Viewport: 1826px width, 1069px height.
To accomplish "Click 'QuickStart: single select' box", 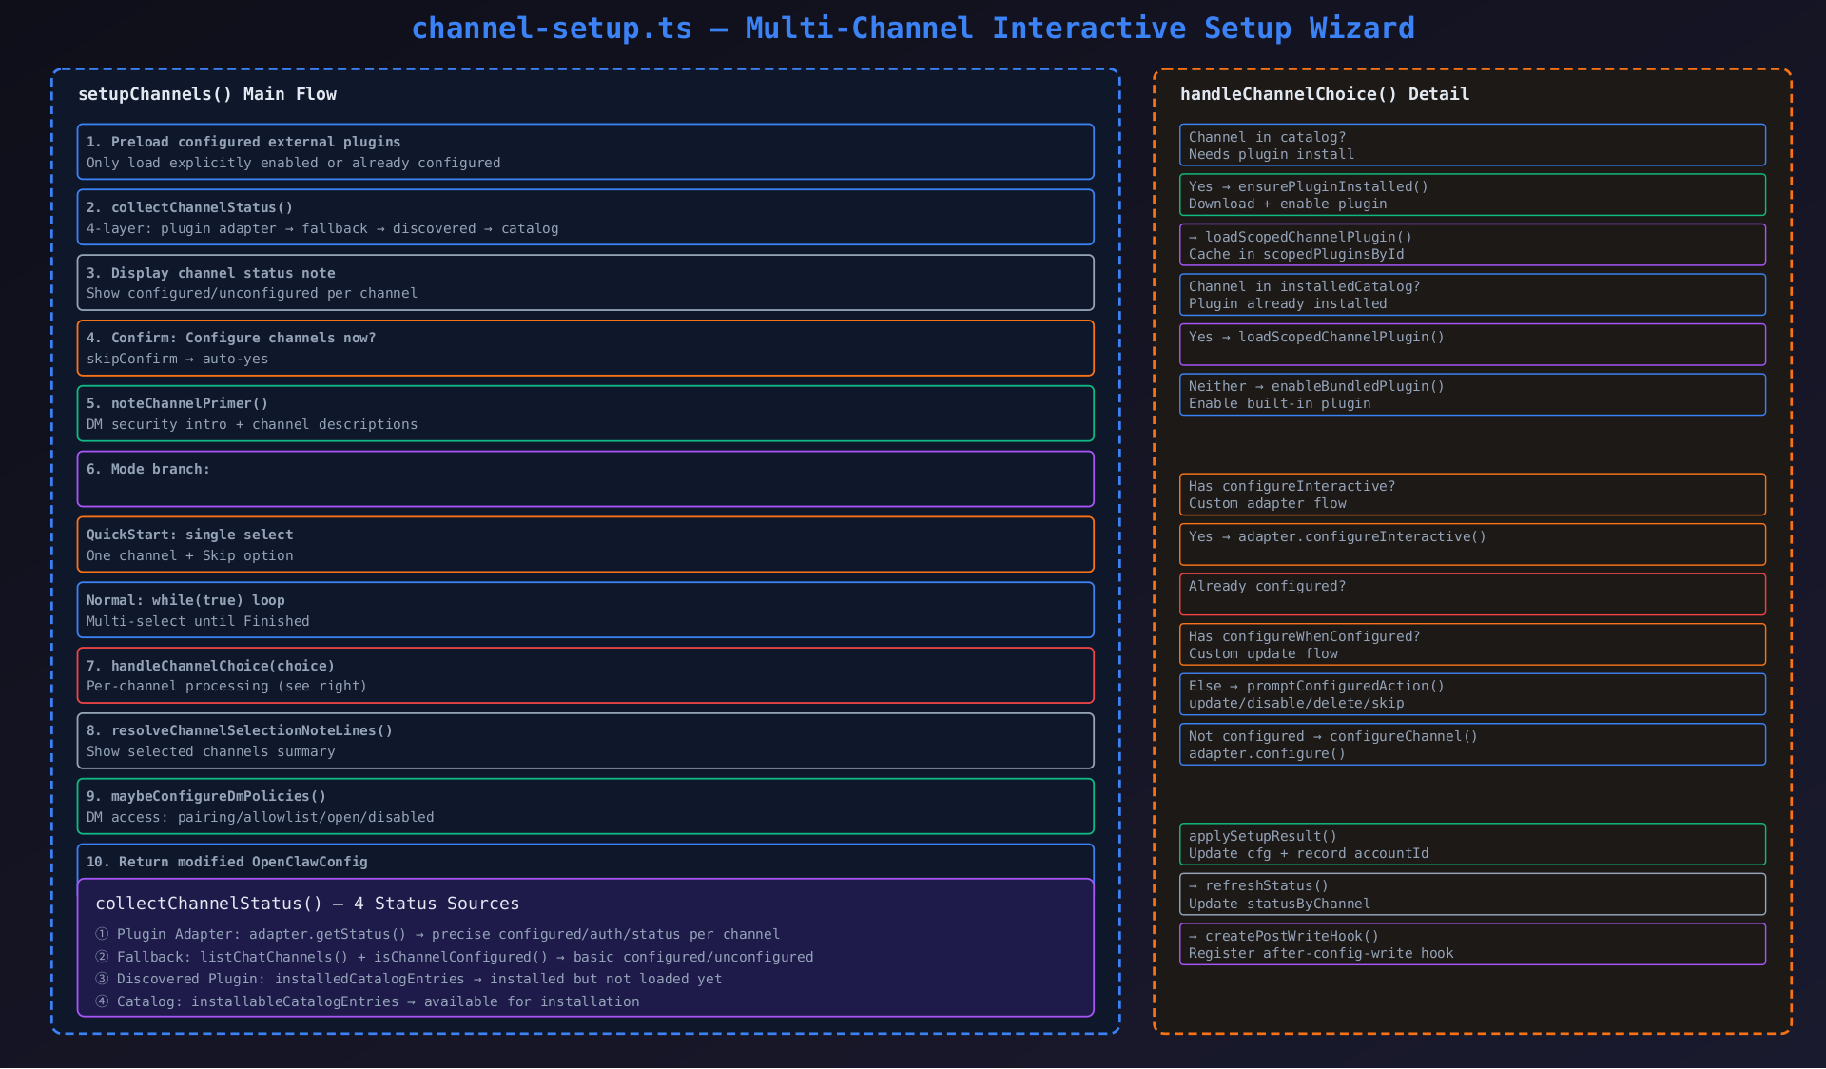I will [x=585, y=544].
